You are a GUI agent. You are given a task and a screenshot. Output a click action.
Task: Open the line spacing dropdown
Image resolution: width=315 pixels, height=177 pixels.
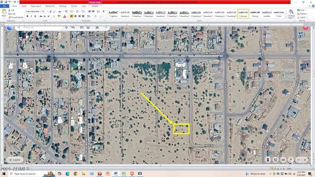(x=89, y=16)
